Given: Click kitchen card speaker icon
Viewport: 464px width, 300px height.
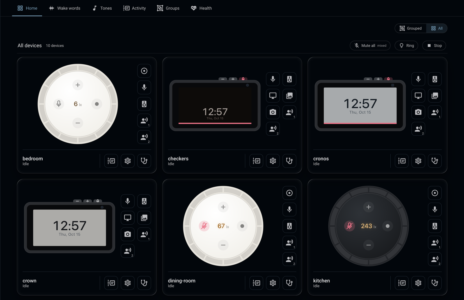Looking at the screenshot, I should (435, 226).
